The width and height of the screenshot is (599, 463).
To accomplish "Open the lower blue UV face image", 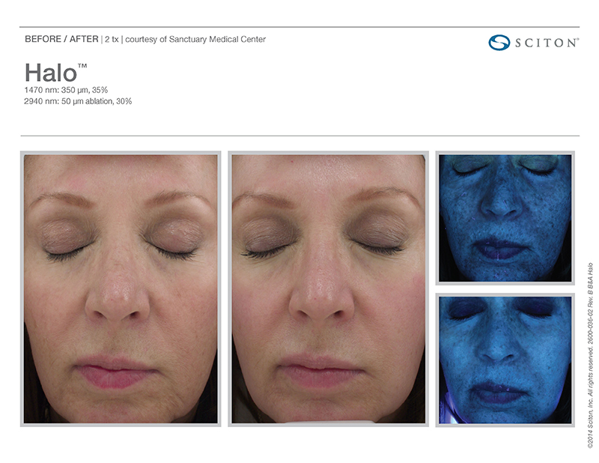I will click(x=505, y=360).
